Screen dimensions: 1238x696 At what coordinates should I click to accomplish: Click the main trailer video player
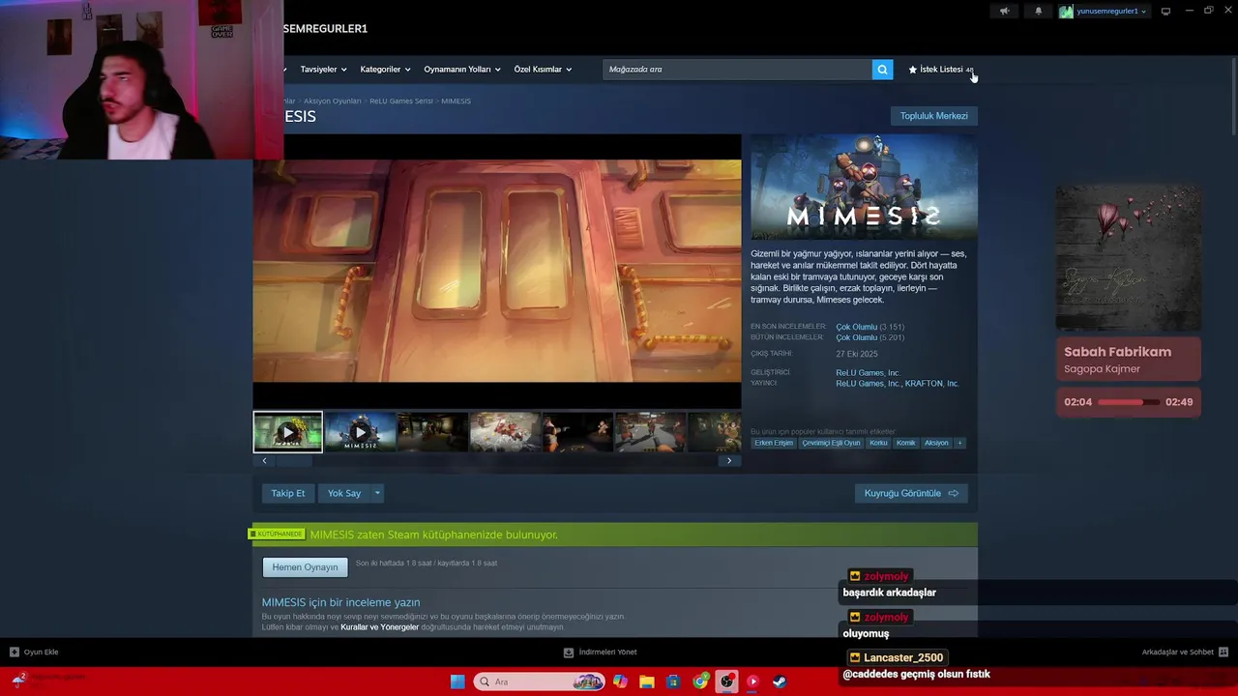pos(497,272)
